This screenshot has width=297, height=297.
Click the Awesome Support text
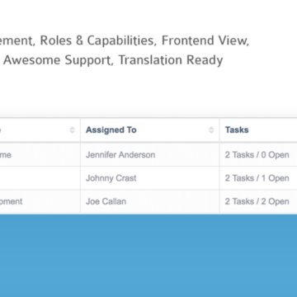[x=59, y=60]
